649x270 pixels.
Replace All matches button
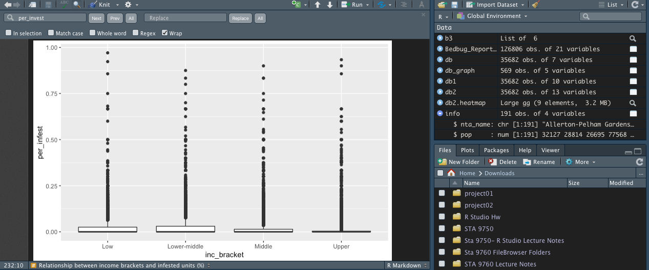pyautogui.click(x=260, y=18)
